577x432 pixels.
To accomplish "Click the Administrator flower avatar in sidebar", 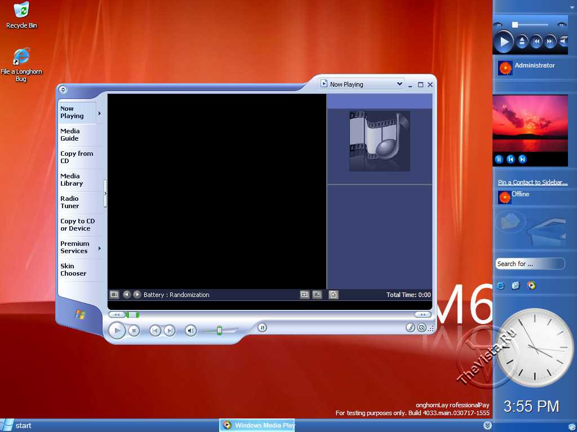I will pos(505,68).
